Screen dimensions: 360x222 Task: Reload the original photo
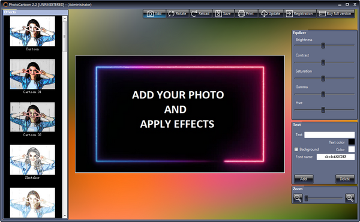pyautogui.click(x=200, y=14)
